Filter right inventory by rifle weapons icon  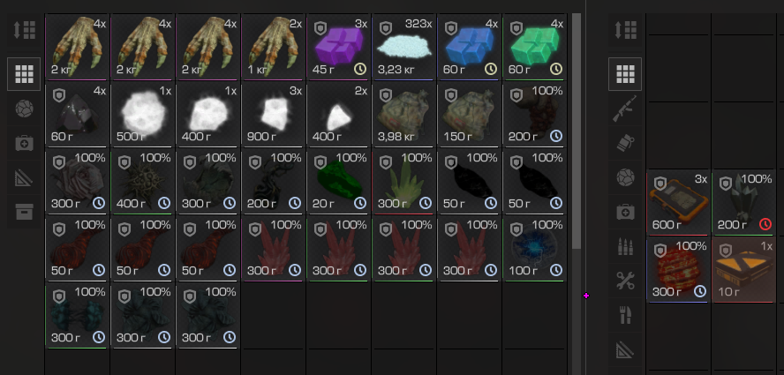(625, 109)
